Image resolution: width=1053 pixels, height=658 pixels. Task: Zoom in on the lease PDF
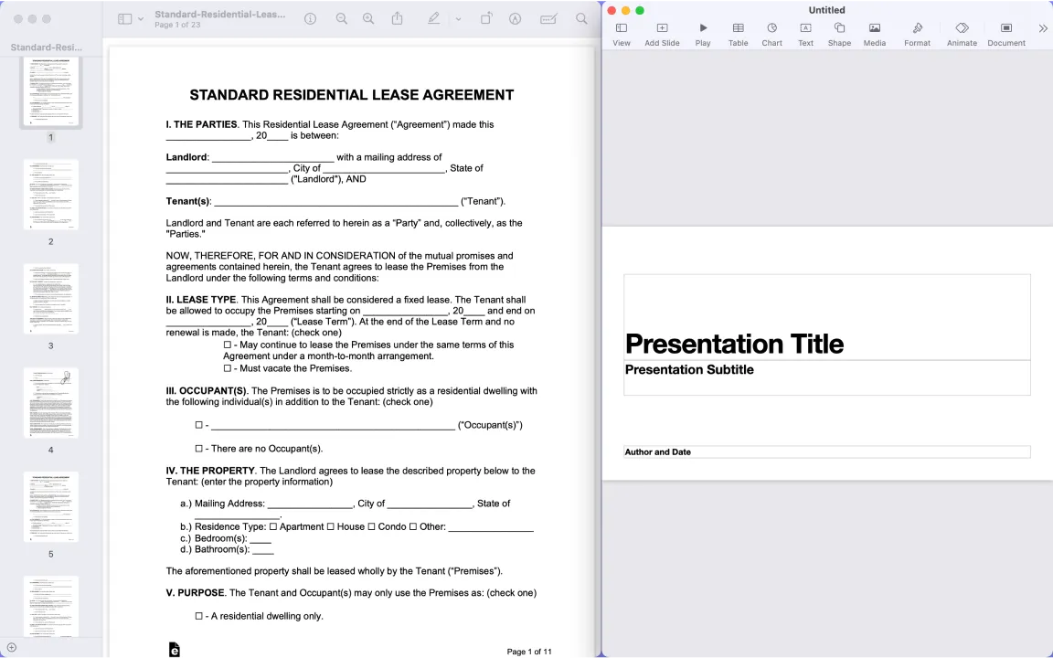[368, 19]
